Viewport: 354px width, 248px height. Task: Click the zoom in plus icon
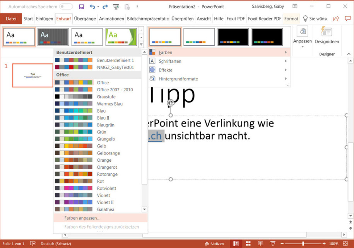[x=324, y=244]
